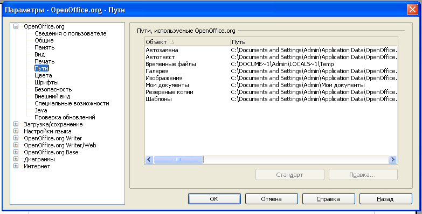
Task: Select the OpenOffice.org Writer label
Action: 53,138
